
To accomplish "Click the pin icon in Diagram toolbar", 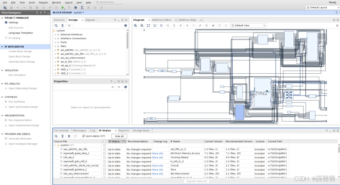I will pos(213,25).
